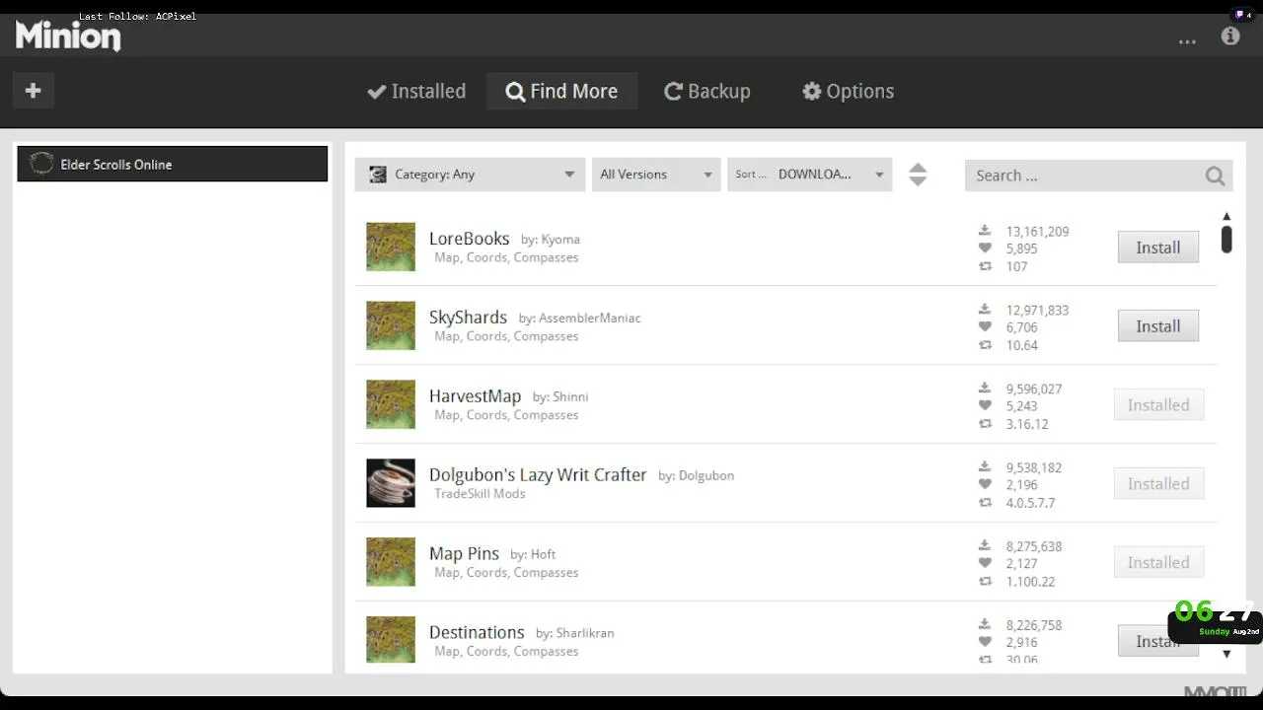1263x710 pixels.
Task: Toggle the sort direction arrows
Action: point(918,175)
